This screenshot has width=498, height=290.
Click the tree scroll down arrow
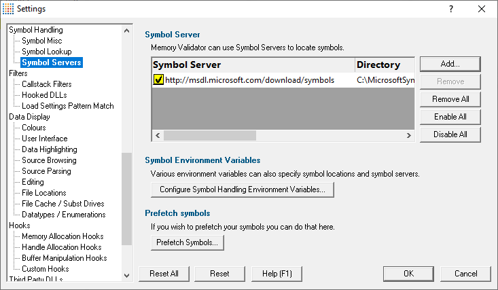point(127,275)
